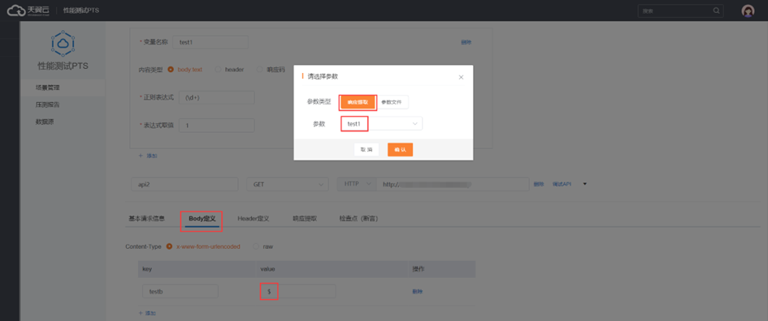The width and height of the screenshot is (768, 321).
Task: Click the 正则表达式 input field
Action: tap(217, 97)
